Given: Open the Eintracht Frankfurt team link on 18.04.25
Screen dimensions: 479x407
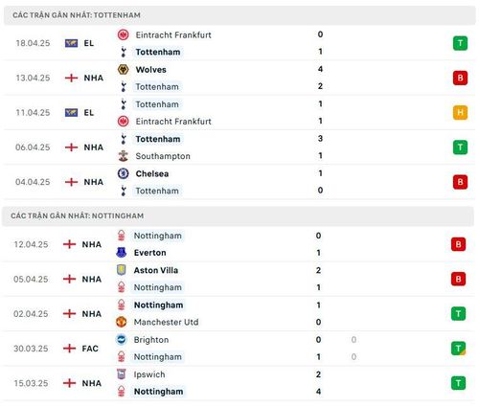Looking at the screenshot, I should [x=173, y=34].
